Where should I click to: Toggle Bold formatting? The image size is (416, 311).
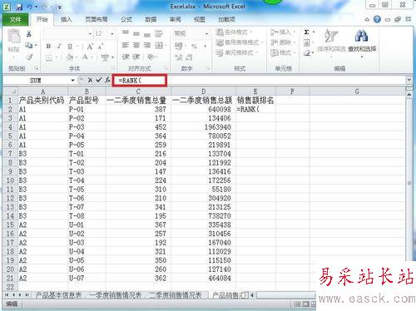pos(48,46)
